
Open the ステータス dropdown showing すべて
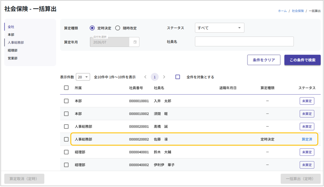tap(219, 28)
